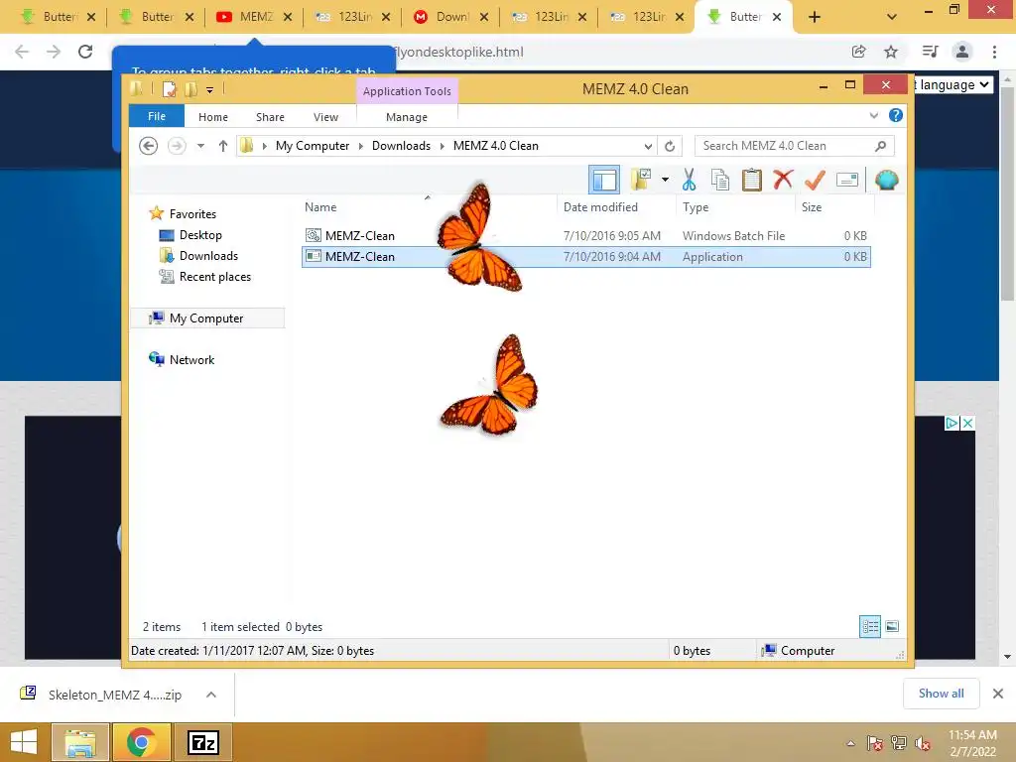
Task: Open Desktop in the navigation pane
Action: [200, 235]
